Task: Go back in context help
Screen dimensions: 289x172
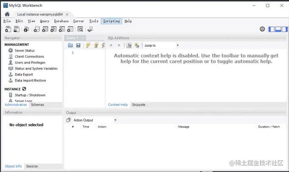Action: coord(111,45)
